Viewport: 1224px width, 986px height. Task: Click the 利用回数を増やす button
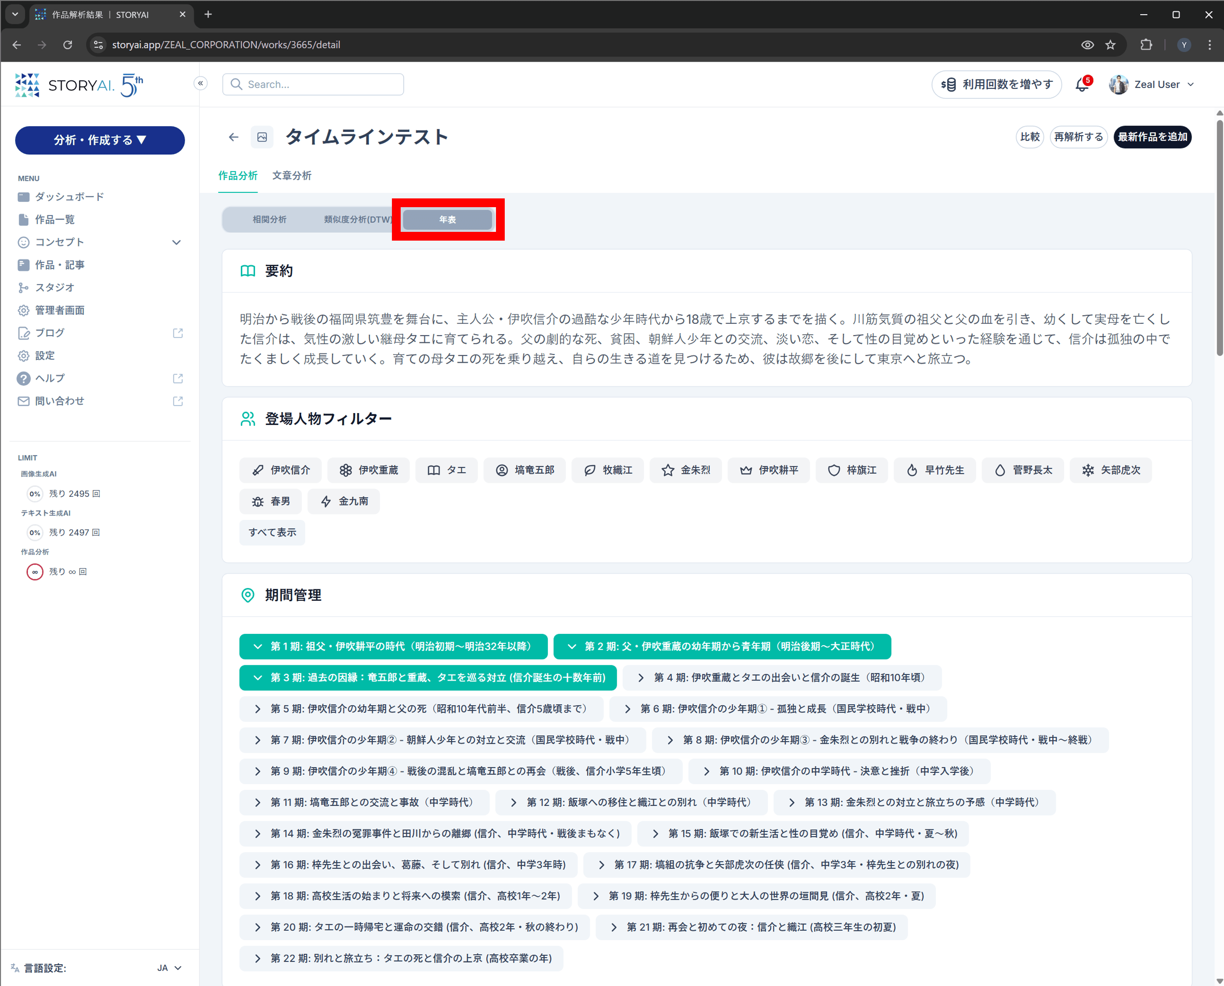click(997, 84)
